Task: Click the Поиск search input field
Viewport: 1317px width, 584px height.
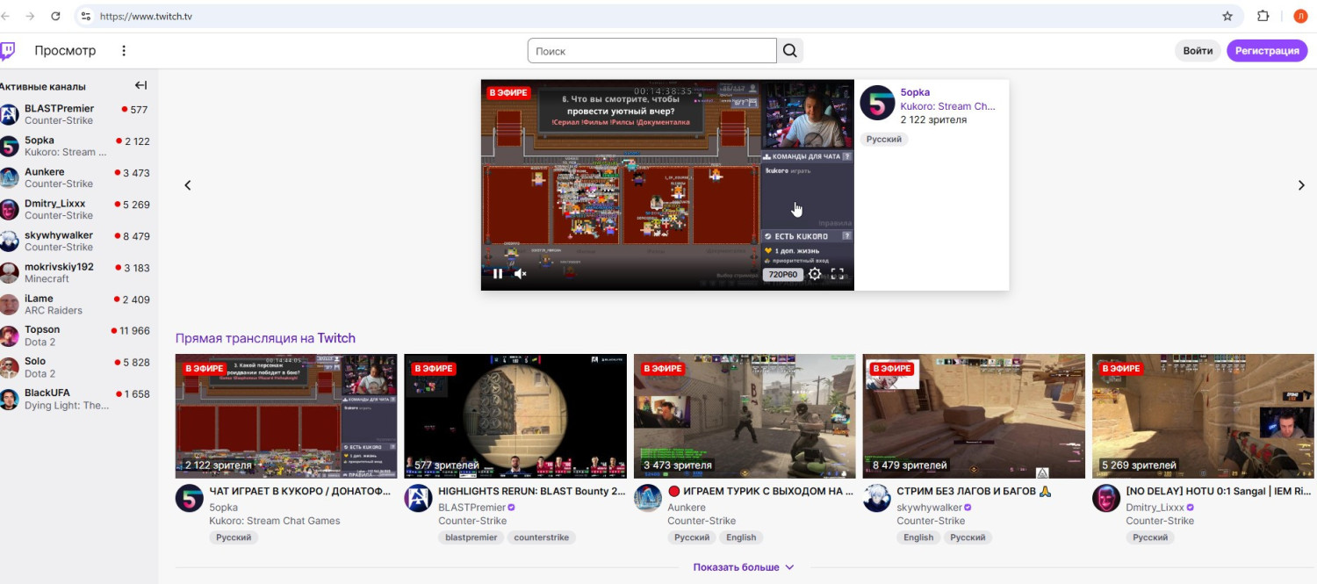Action: tap(651, 51)
